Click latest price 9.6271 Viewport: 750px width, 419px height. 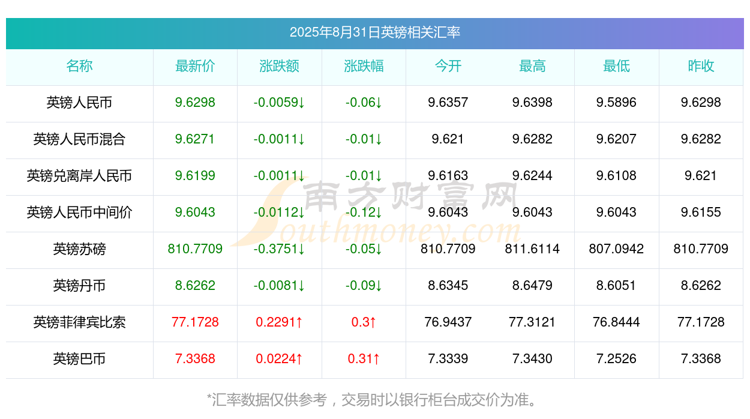tap(195, 139)
